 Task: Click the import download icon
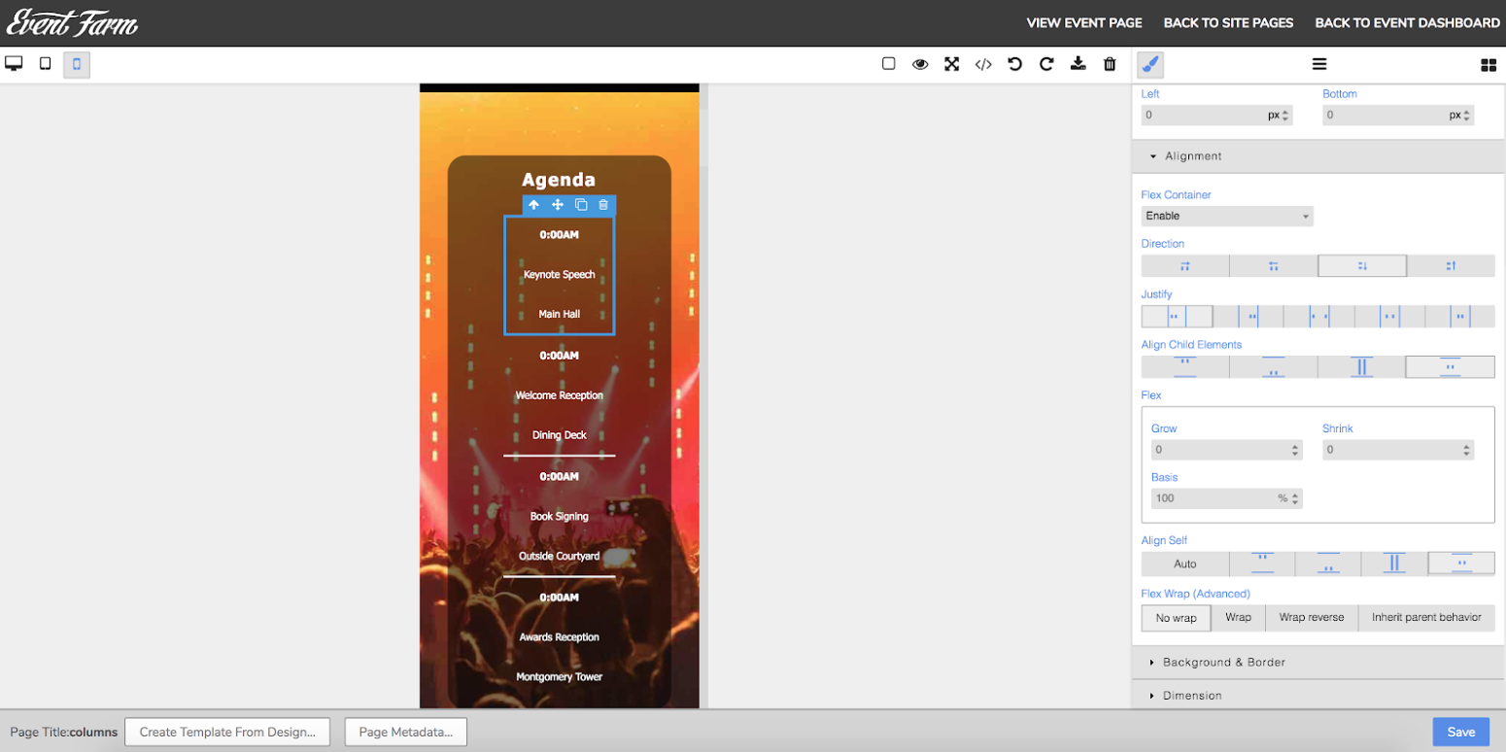point(1078,64)
